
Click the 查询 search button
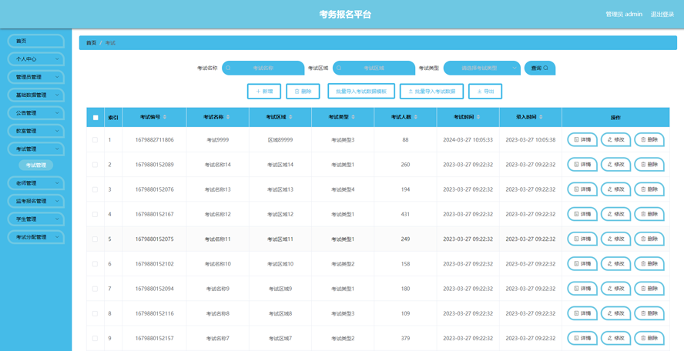(540, 68)
